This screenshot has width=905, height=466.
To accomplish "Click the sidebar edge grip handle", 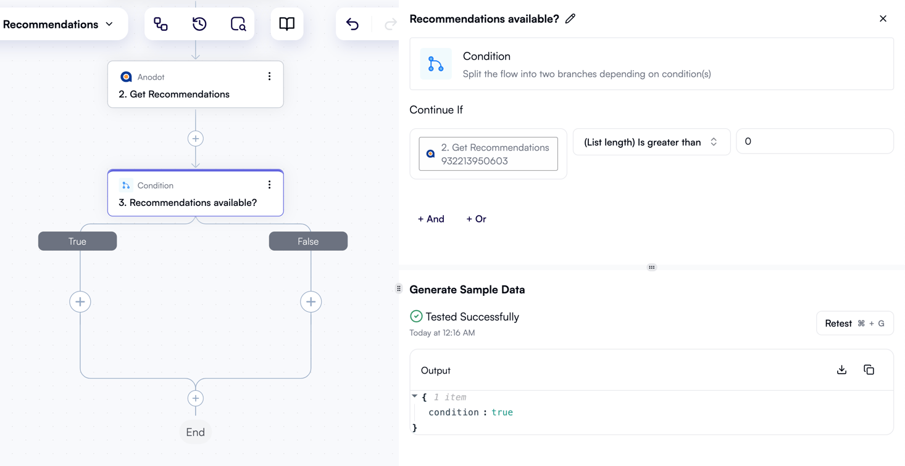I will click(399, 288).
